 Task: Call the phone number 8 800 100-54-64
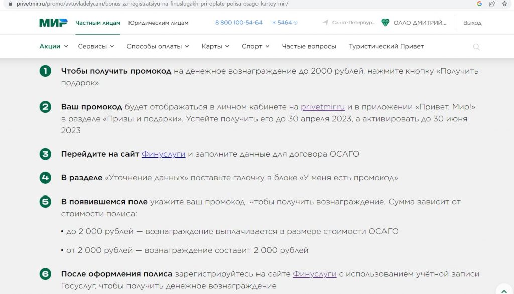pyautogui.click(x=238, y=22)
